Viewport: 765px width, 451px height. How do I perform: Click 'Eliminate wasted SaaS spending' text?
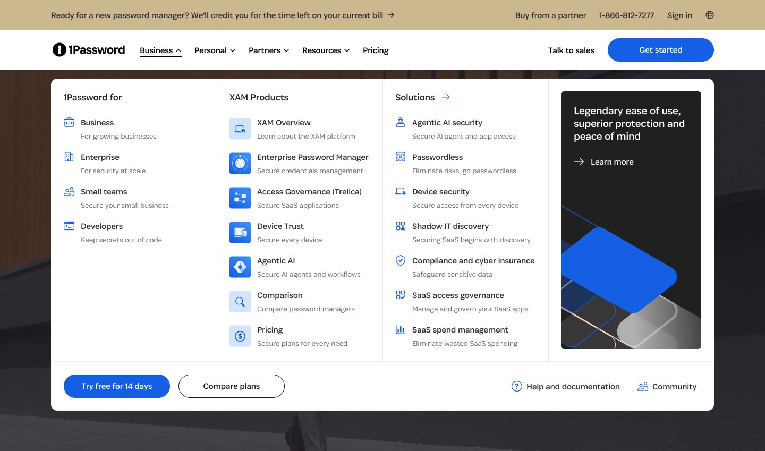coord(465,343)
